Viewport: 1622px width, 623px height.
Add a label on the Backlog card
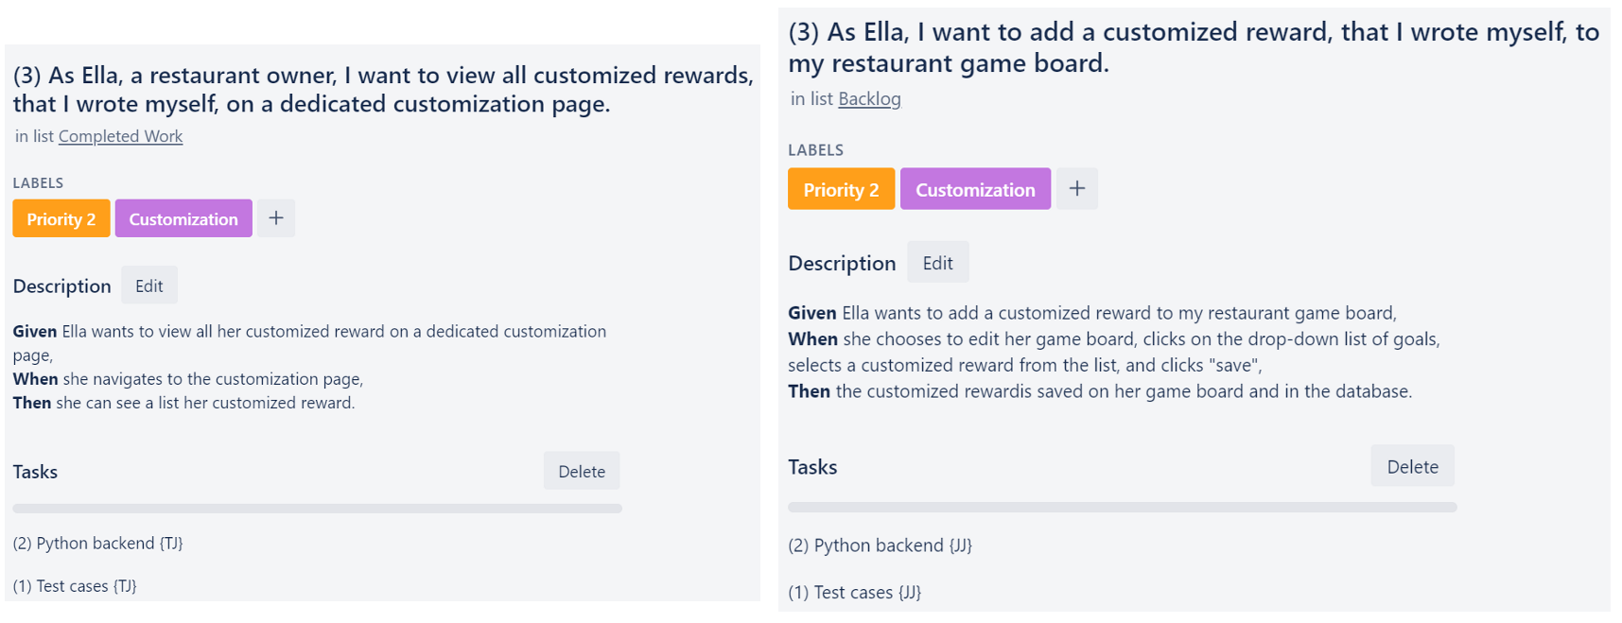(1077, 189)
